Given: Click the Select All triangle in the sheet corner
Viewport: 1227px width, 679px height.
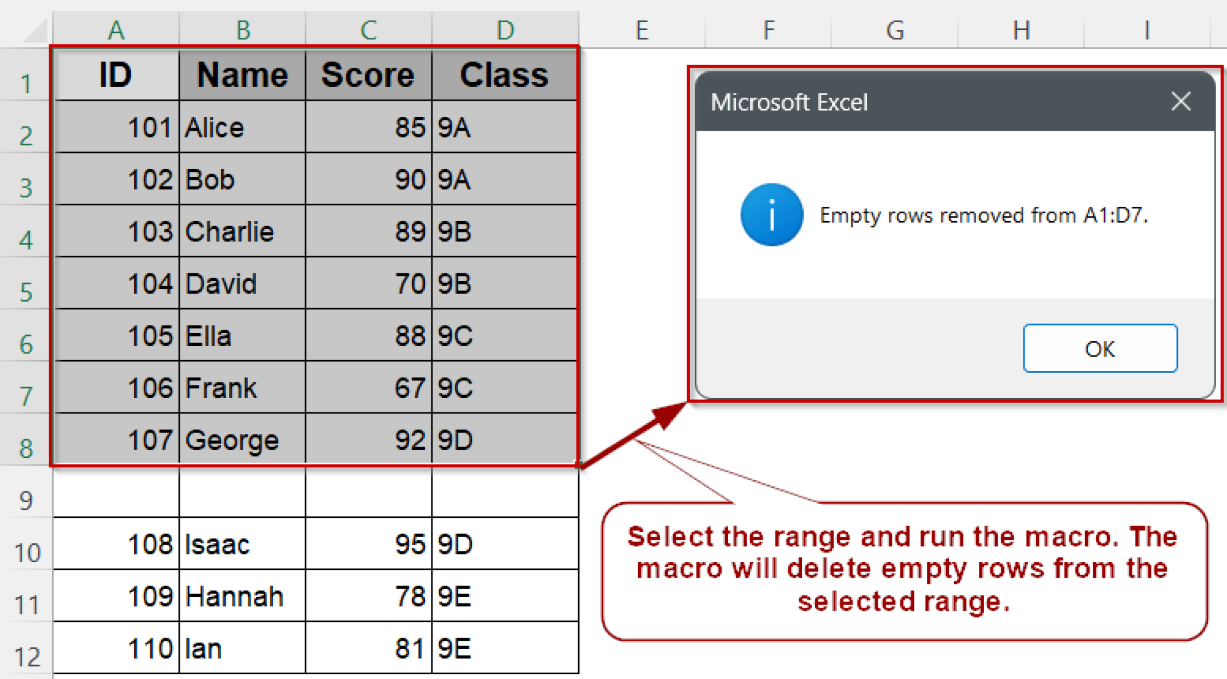Looking at the screenshot, I should [33, 29].
